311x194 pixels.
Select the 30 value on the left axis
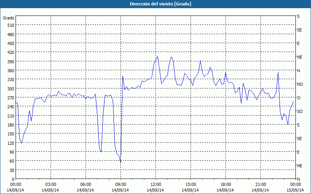pos(12,170)
